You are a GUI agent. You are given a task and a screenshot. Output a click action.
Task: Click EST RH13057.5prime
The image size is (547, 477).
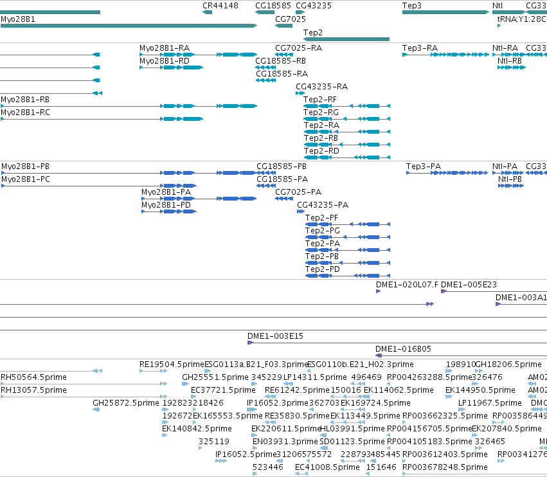pyautogui.click(x=84, y=397)
